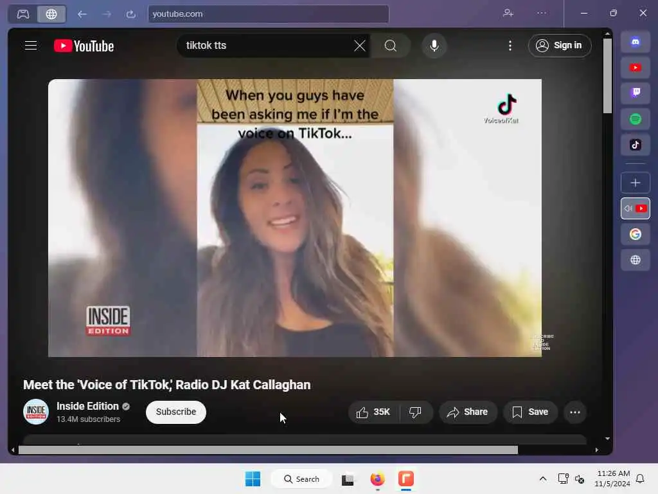Click the video player to pause
658x494 pixels.
294,217
